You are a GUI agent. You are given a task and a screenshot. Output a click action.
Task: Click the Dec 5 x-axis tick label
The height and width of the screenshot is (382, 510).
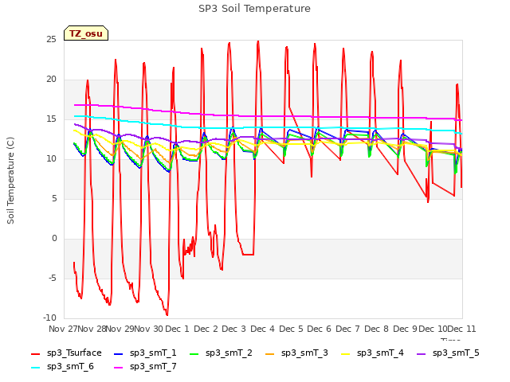[x=291, y=329]
